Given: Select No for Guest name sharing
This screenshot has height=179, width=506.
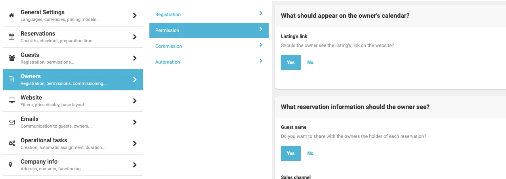Looking at the screenshot, I should 310,153.
